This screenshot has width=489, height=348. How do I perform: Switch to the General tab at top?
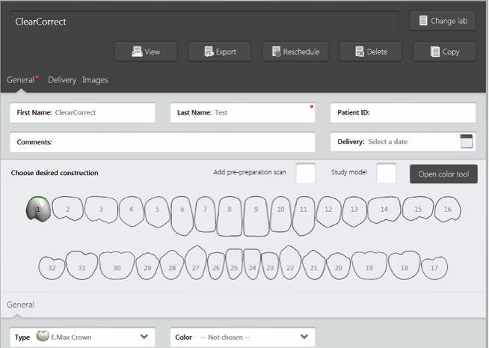(21, 80)
